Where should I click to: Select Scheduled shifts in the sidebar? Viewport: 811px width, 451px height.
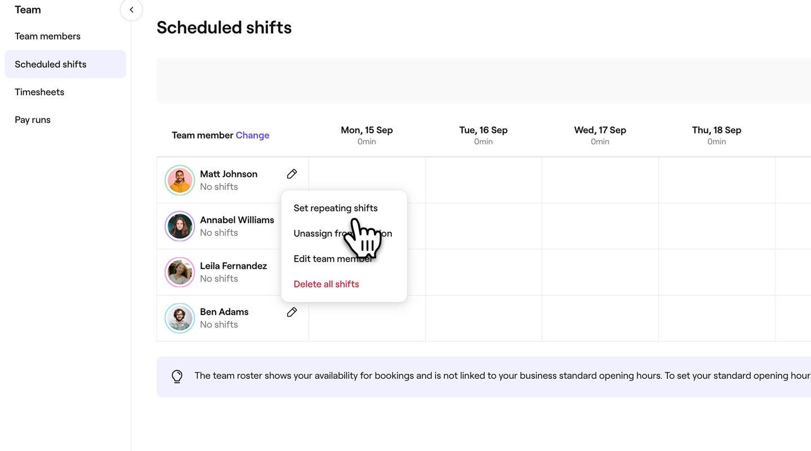point(51,64)
